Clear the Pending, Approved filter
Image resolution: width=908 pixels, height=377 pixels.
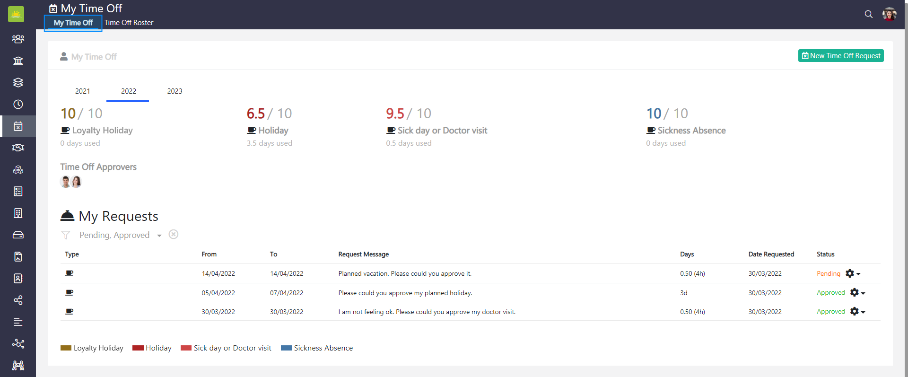(174, 235)
